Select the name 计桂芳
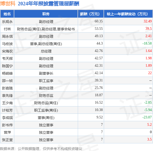The height and width of the screenshot is (151, 153). (7, 110)
